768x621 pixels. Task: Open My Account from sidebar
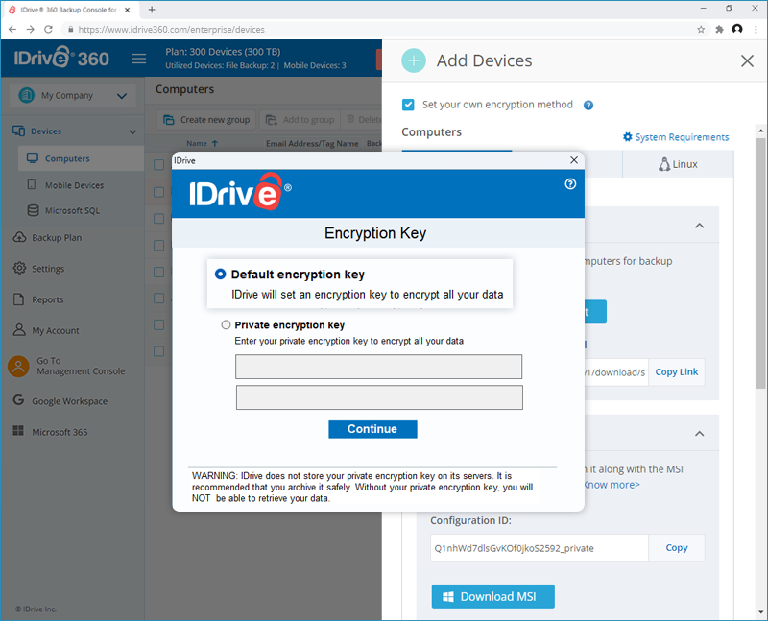coord(56,330)
